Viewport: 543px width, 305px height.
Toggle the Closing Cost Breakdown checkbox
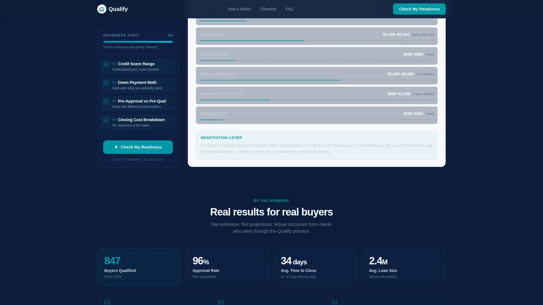point(106,120)
